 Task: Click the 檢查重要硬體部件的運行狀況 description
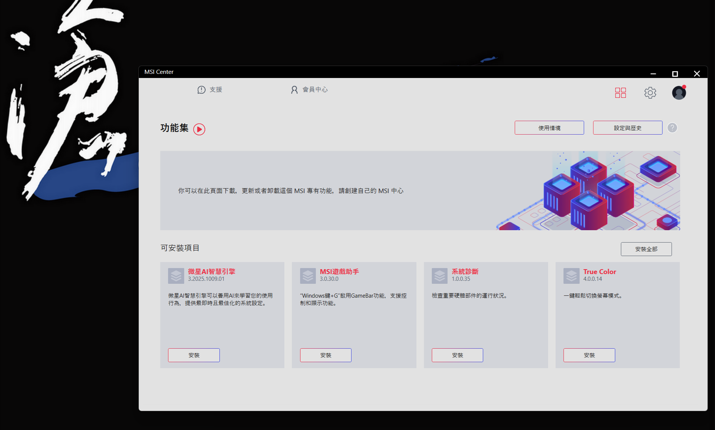point(469,296)
